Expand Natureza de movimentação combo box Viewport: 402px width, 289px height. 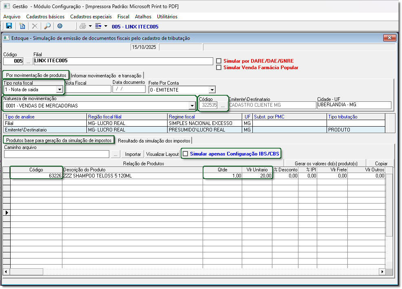point(192,105)
